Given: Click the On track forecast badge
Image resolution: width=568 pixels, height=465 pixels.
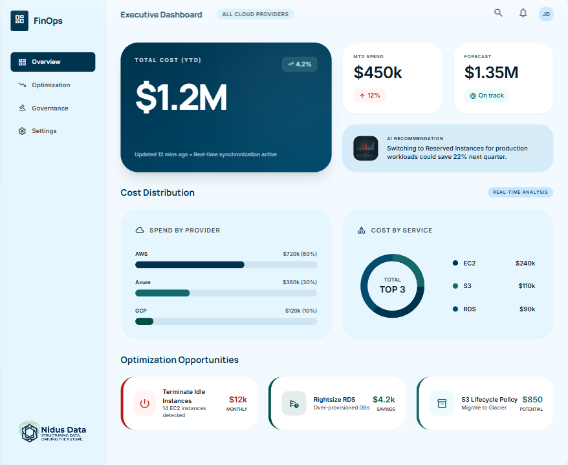Looking at the screenshot, I should [487, 96].
